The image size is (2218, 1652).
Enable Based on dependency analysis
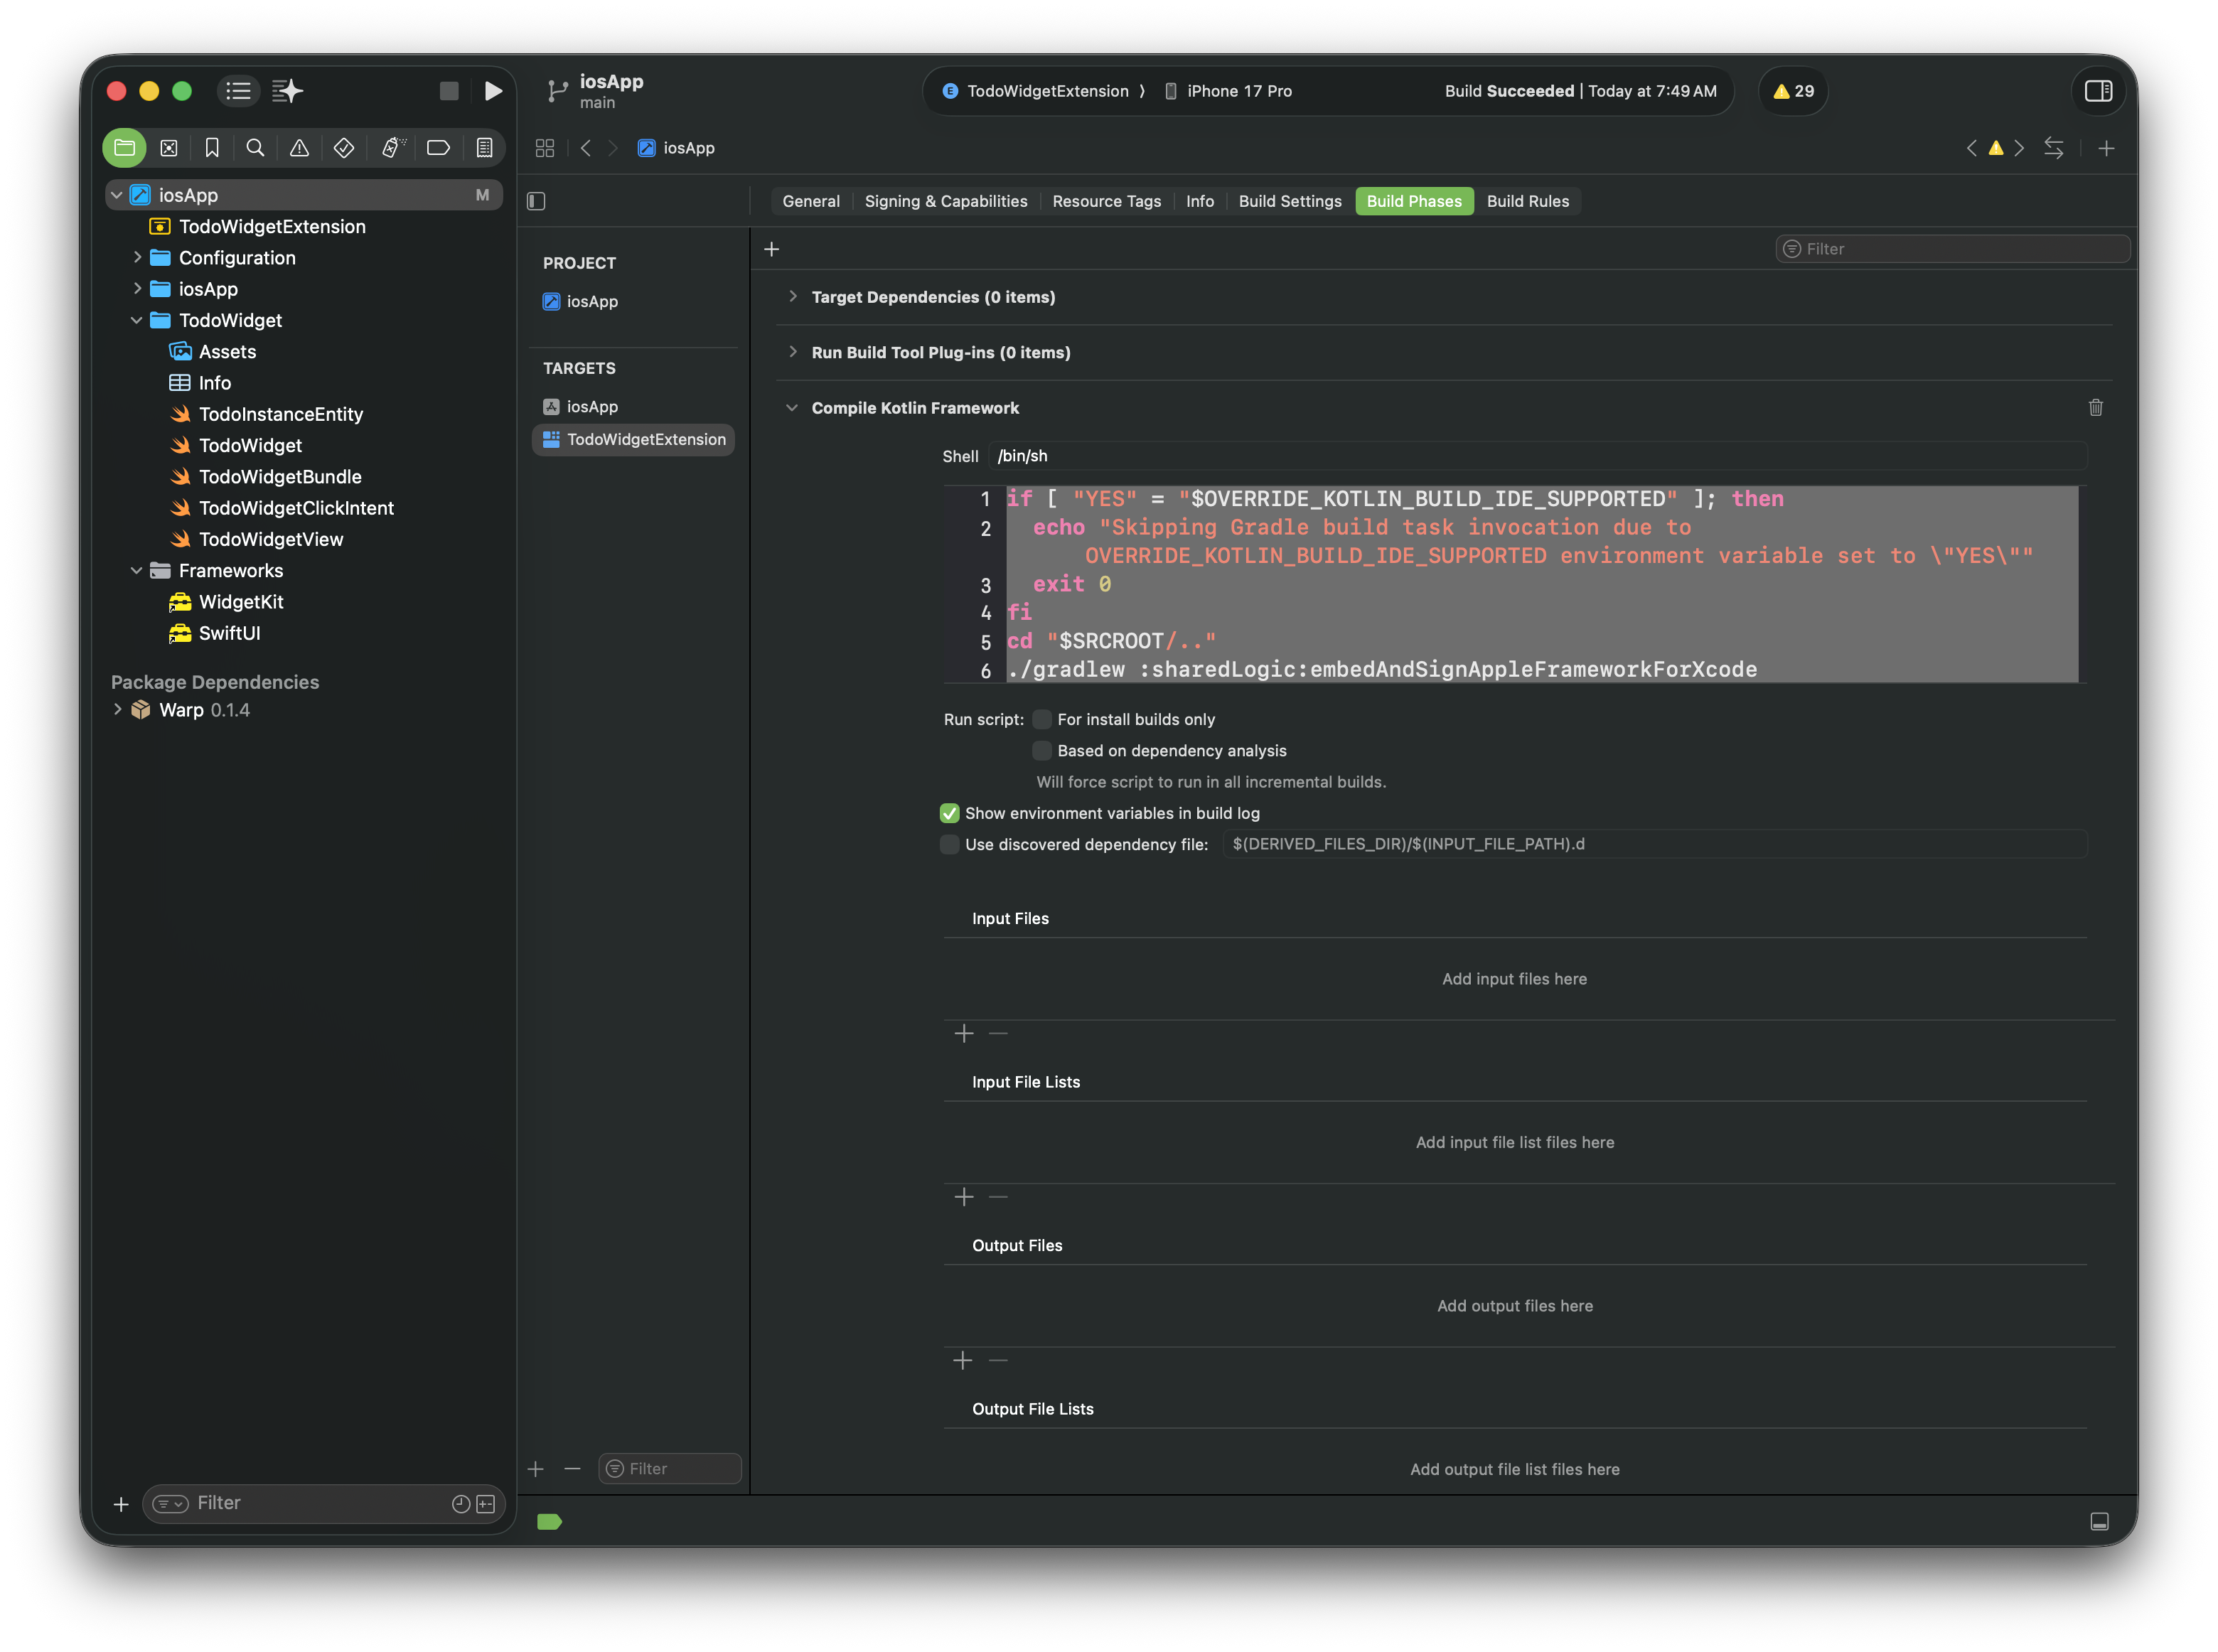pos(1042,750)
